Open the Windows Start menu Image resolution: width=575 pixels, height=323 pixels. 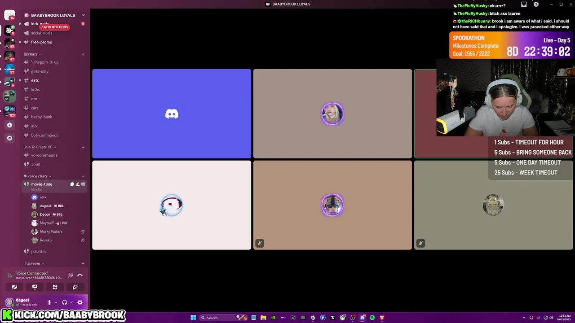193,318
